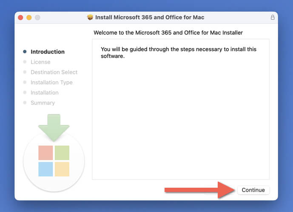Click the welcome message text area

(x=180, y=109)
